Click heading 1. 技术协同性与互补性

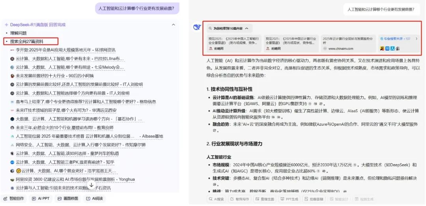(x=229, y=89)
